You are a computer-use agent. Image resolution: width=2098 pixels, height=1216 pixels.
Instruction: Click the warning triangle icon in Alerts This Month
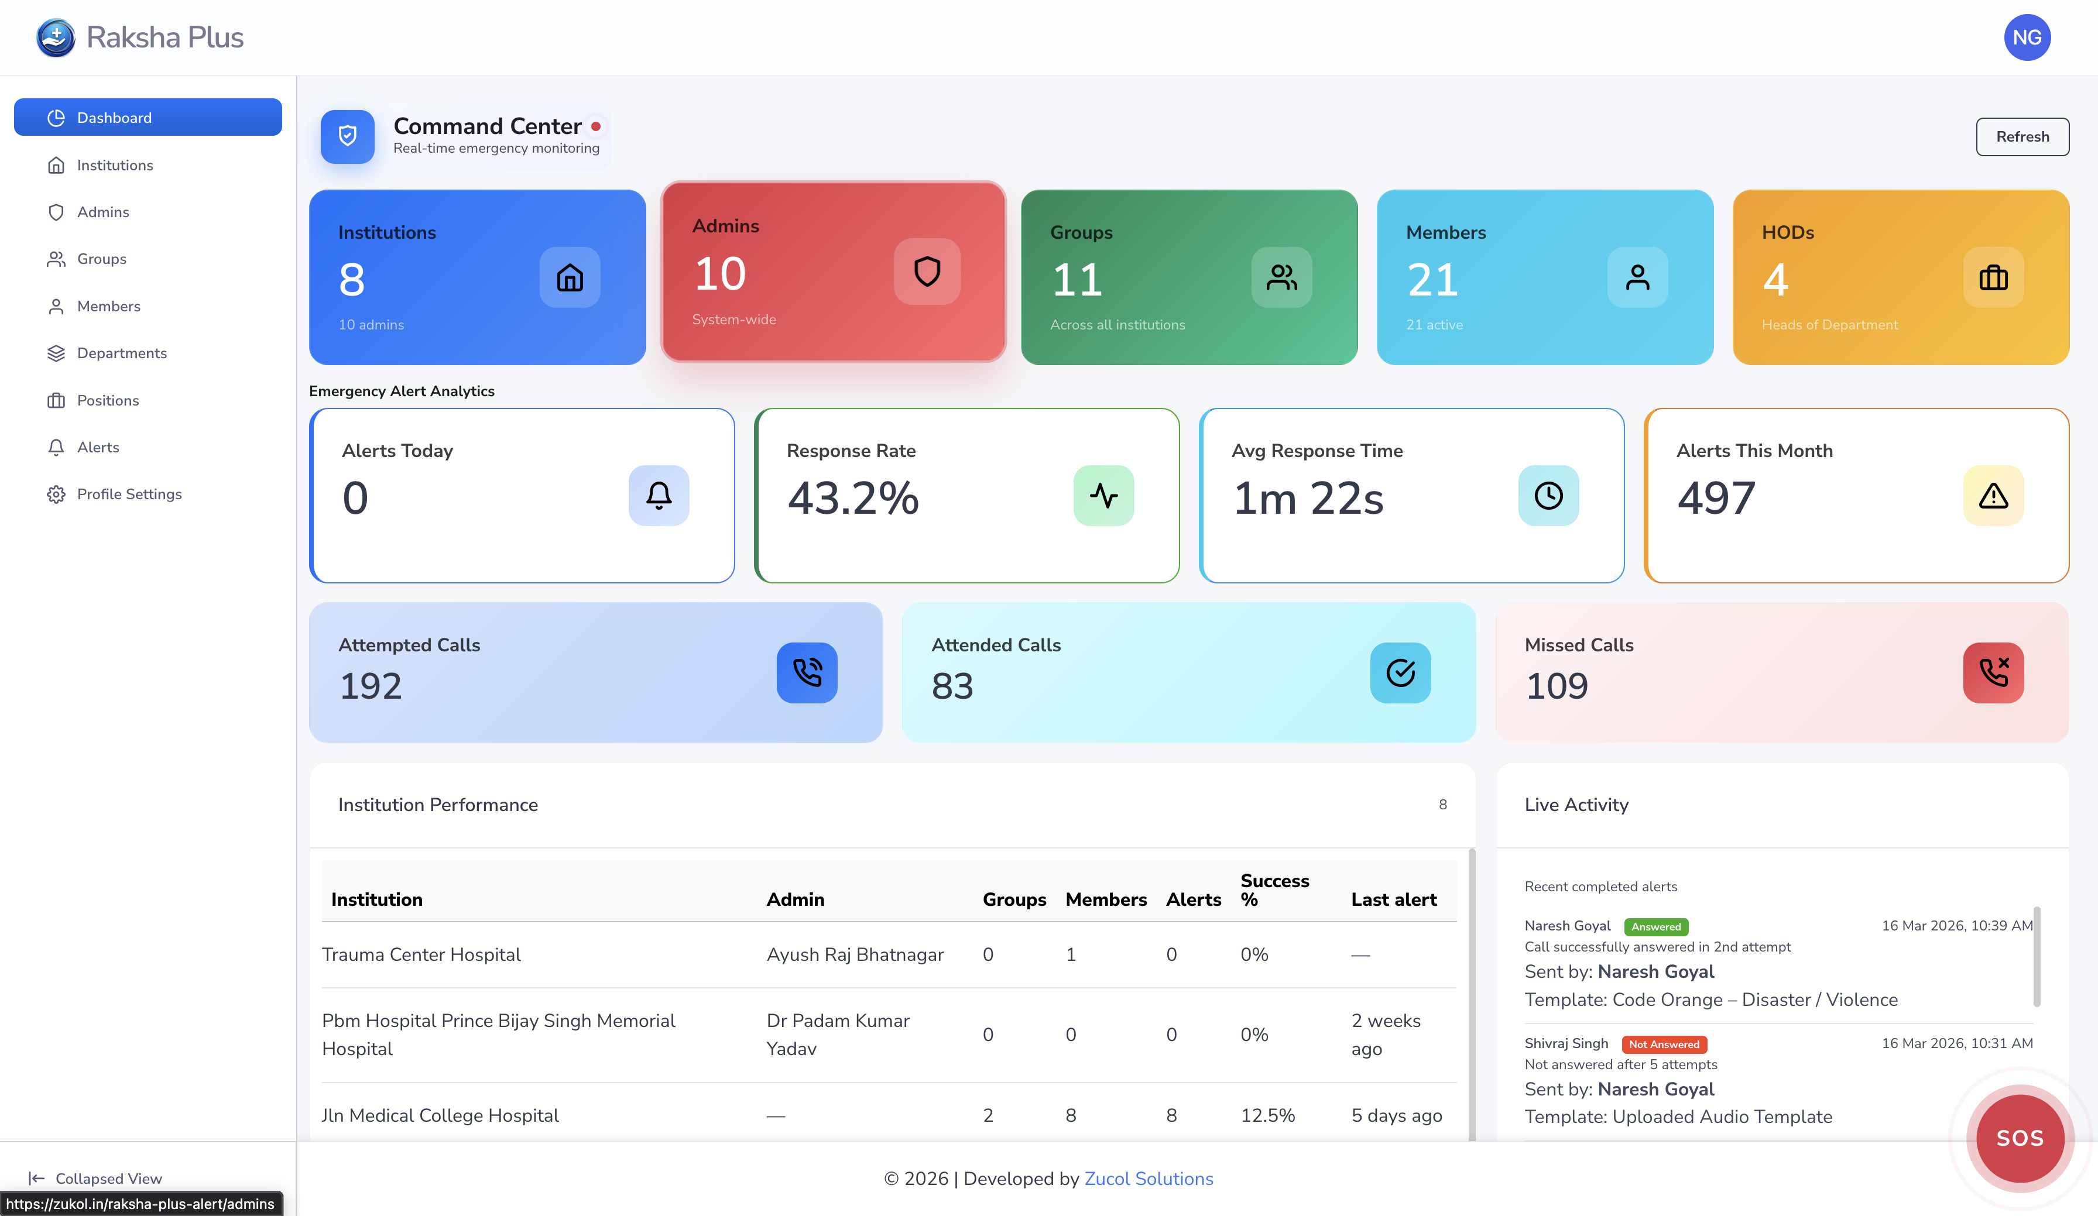[1992, 495]
